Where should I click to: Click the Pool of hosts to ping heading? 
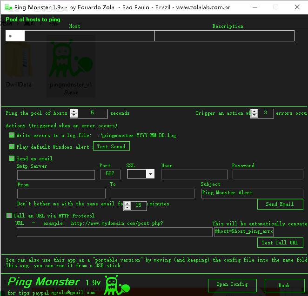33,20
